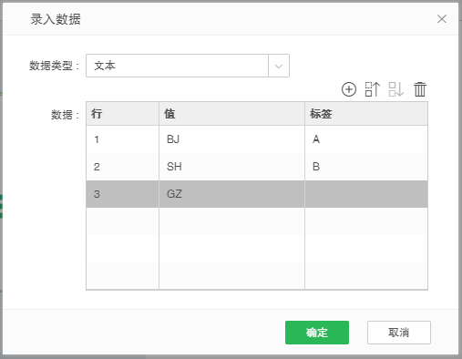Add a new data row with plus icon

[x=349, y=89]
